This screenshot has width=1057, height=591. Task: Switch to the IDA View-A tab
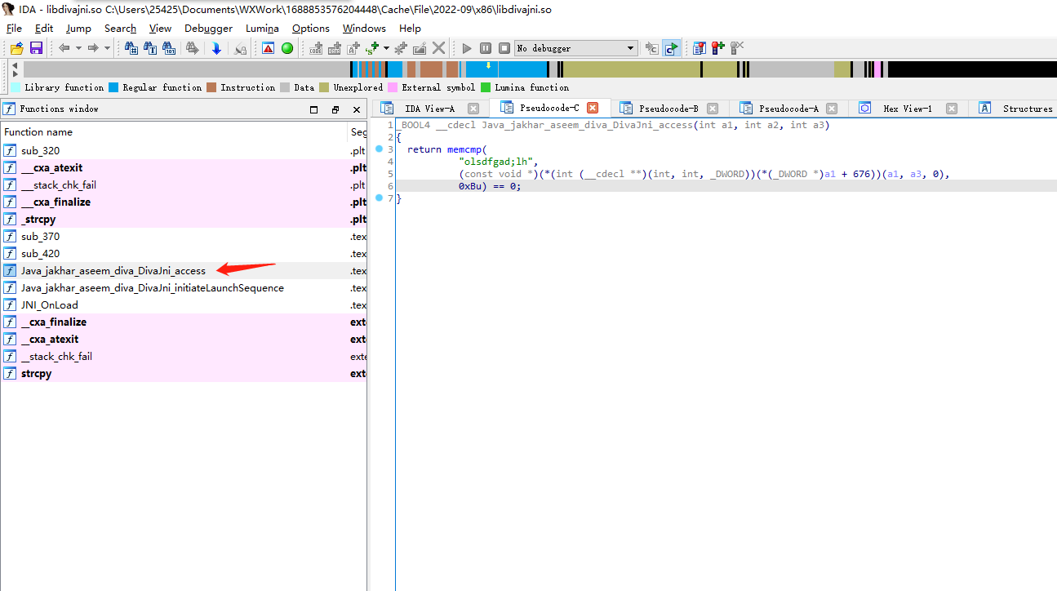[x=429, y=108]
